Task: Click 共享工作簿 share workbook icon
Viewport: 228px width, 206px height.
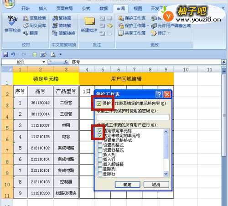Action: point(121,33)
